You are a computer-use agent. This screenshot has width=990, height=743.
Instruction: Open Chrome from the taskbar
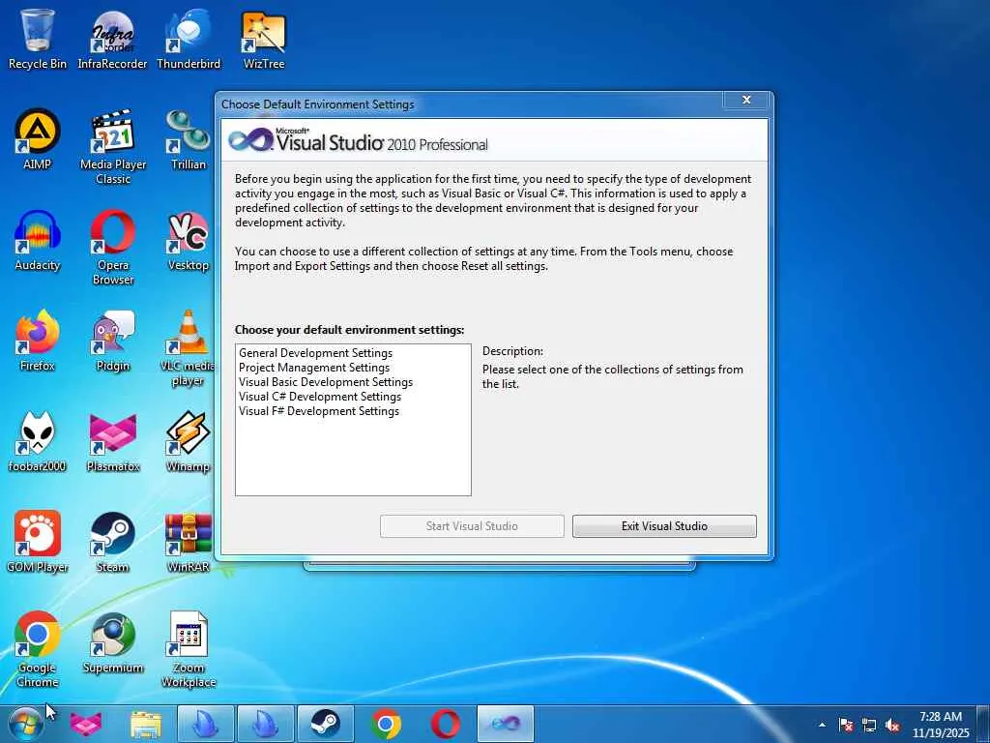pyautogui.click(x=386, y=724)
